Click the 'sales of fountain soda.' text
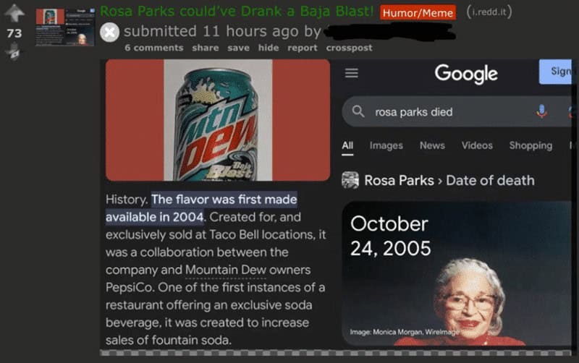Screen dimensions: 579x363 [169, 340]
